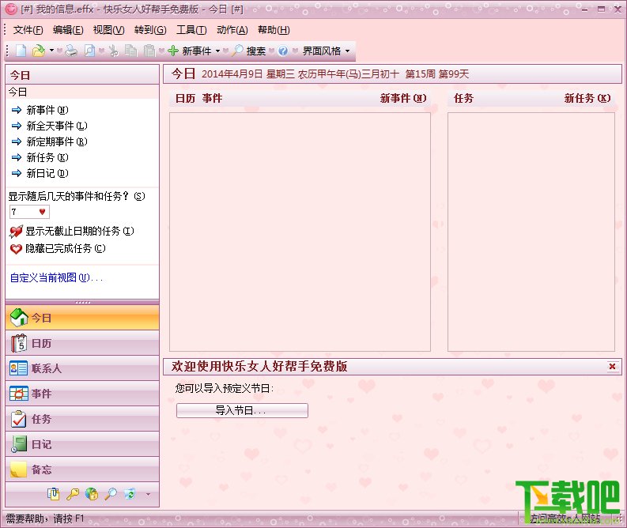Screen dimensions: 627x528
Task: Click the paperclip attachments icon at sidebar bottom
Action: click(53, 494)
